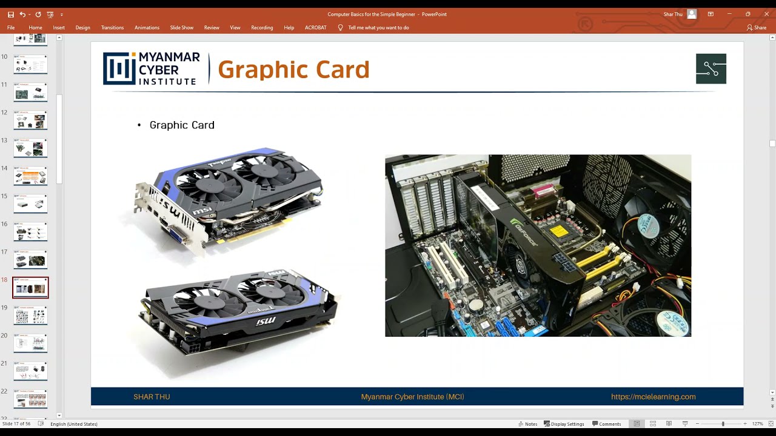Select slide 13 thumbnail
776x436 pixels.
tap(30, 148)
